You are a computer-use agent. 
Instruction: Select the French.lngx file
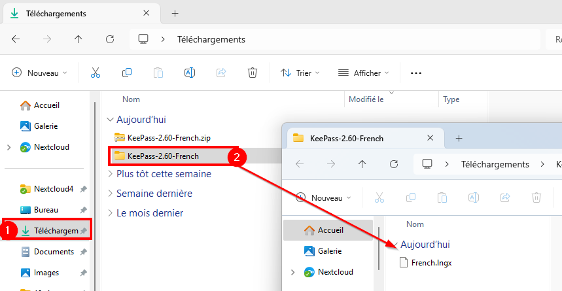(x=430, y=263)
